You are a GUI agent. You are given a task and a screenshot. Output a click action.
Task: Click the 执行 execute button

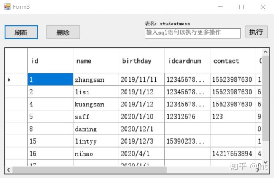click(256, 32)
